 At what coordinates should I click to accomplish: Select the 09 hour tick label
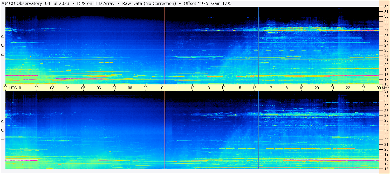(x=146, y=88)
